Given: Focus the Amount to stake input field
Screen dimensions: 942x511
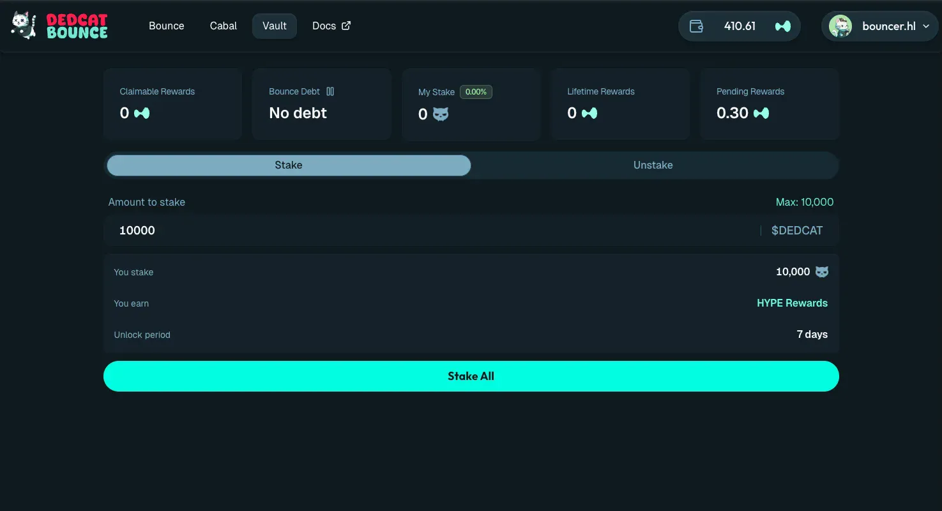Looking at the screenshot, I should [434, 231].
